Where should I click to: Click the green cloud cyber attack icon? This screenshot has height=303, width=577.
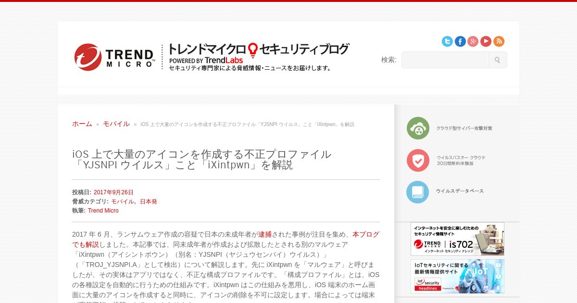coord(418,128)
